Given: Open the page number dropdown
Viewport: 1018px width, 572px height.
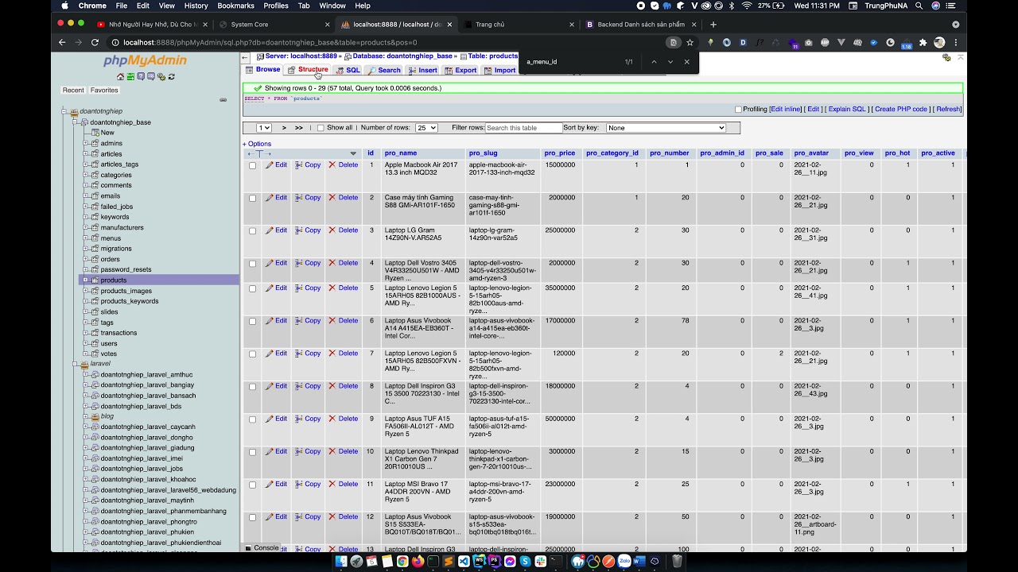Looking at the screenshot, I should [263, 128].
